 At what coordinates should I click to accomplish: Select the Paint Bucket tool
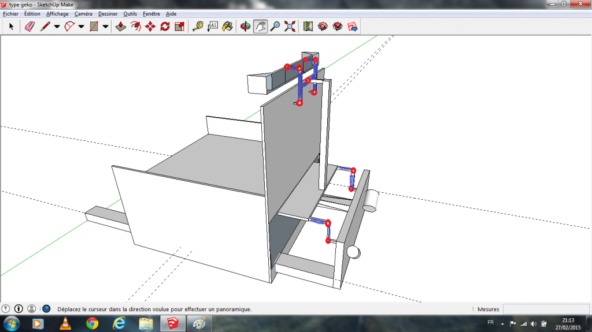tap(228, 27)
